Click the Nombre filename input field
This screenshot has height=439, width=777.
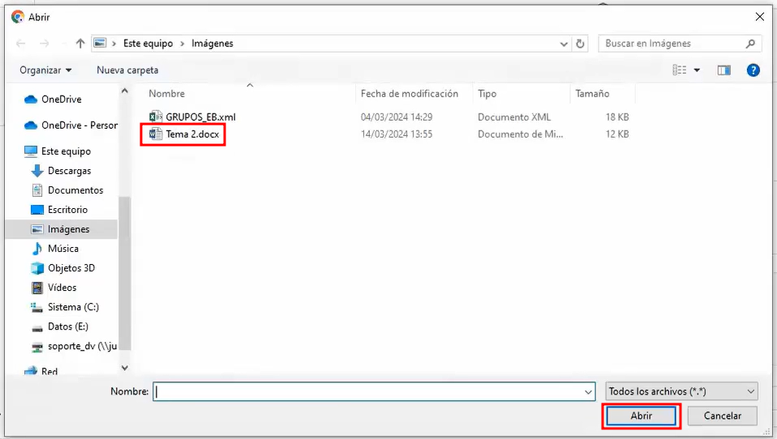coord(369,392)
